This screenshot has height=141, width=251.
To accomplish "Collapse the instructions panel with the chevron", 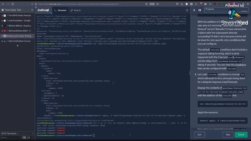I will click(x=194, y=10).
